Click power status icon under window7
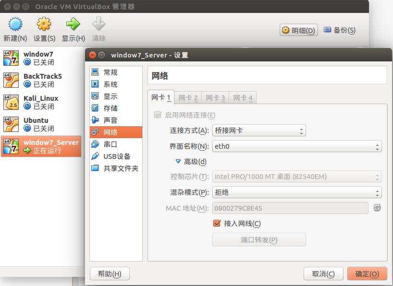Image resolution: width=393 pixels, height=286 pixels. [27, 62]
